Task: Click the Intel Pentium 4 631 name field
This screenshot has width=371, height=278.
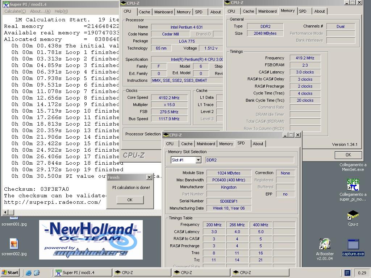Action: (x=187, y=27)
